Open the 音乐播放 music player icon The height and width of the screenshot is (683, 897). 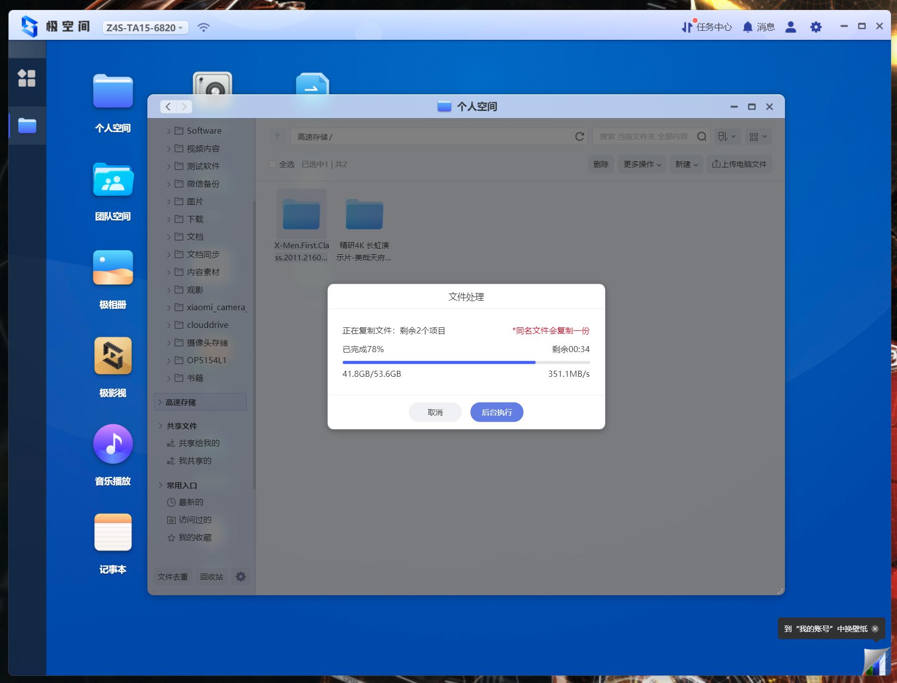coord(113,444)
